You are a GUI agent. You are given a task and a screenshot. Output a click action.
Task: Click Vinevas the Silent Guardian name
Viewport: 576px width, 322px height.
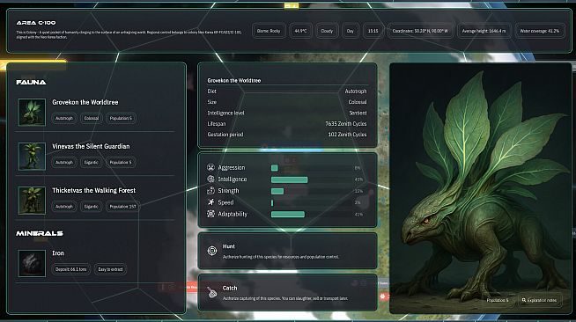tap(91, 146)
